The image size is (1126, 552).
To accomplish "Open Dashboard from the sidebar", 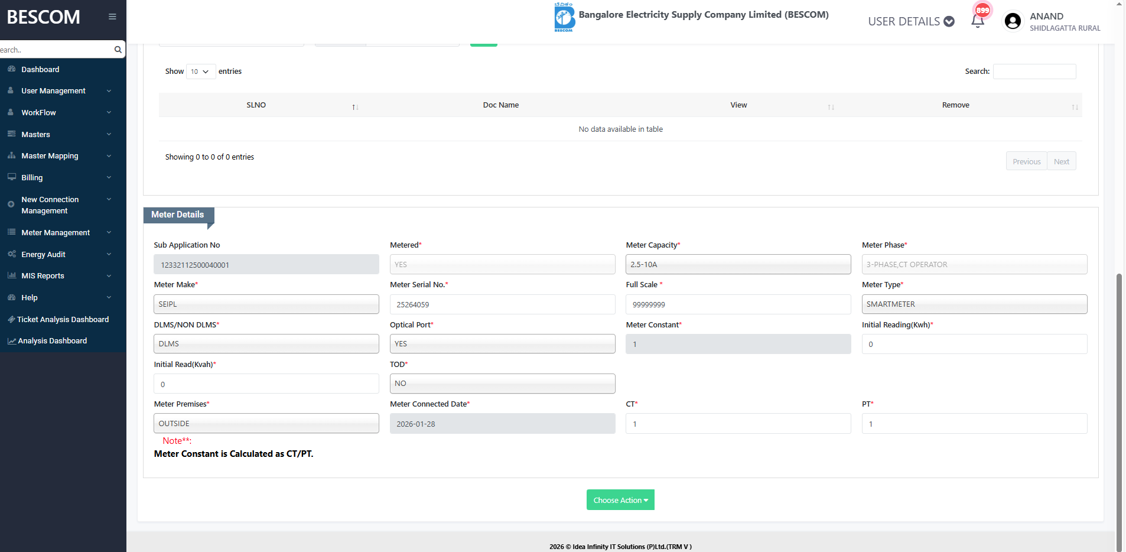I will [x=40, y=69].
